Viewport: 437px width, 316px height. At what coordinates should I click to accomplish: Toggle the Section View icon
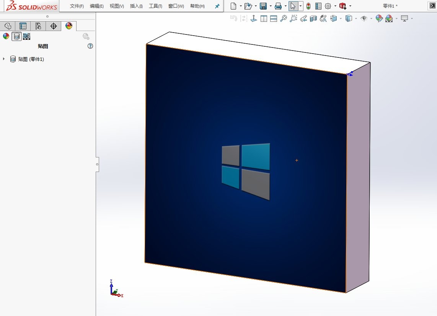pyautogui.click(x=313, y=18)
